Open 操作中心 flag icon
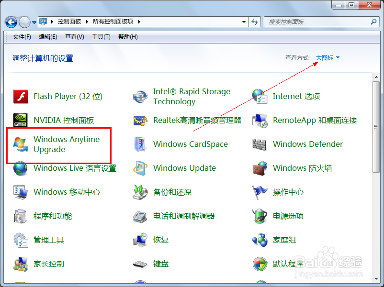Screen dimensions: 384x287 (260, 192)
